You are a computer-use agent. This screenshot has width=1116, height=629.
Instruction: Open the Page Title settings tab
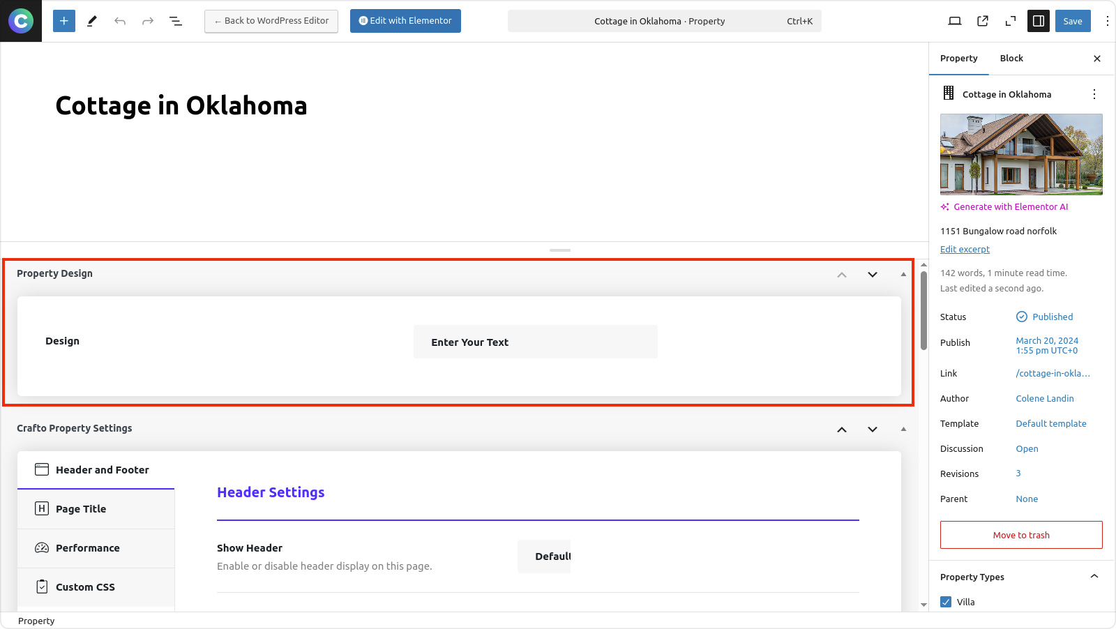point(96,509)
